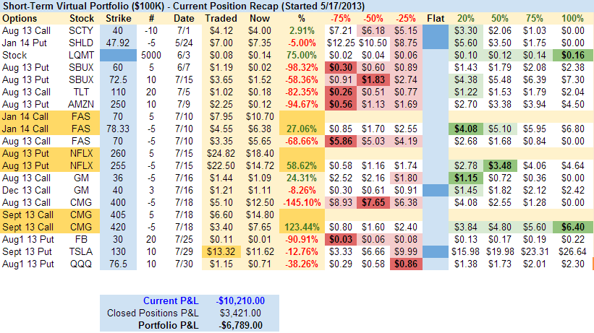Viewport: 594px width, 333px height.
Task: Select the LQMT stock ticker cell
Action: click(x=81, y=54)
